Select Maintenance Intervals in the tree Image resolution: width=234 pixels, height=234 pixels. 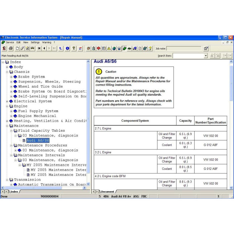coord(41,155)
